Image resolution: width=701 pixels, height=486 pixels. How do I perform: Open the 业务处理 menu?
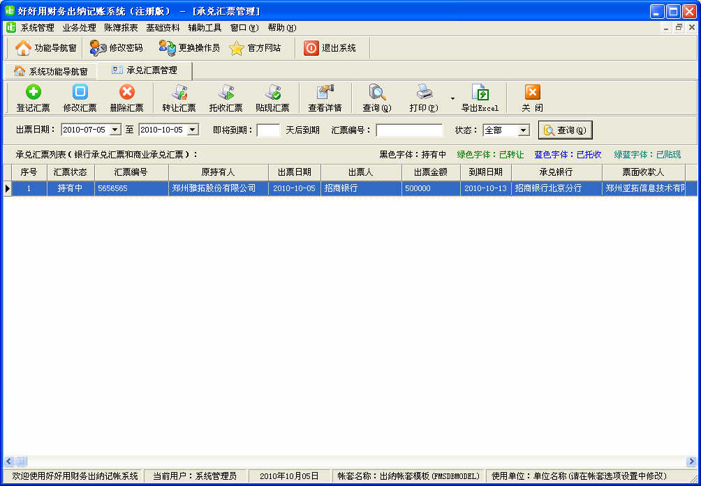pyautogui.click(x=79, y=28)
